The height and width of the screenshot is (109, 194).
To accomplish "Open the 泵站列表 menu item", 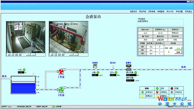I will (x=142, y=12).
